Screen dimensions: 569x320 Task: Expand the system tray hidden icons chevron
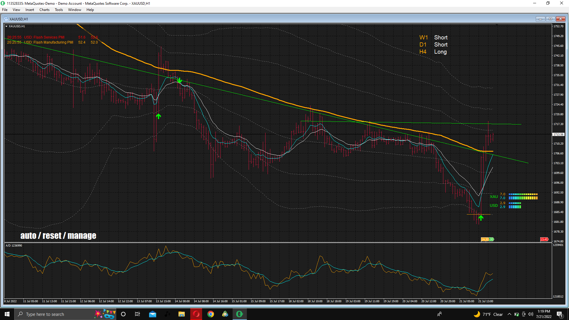point(509,314)
